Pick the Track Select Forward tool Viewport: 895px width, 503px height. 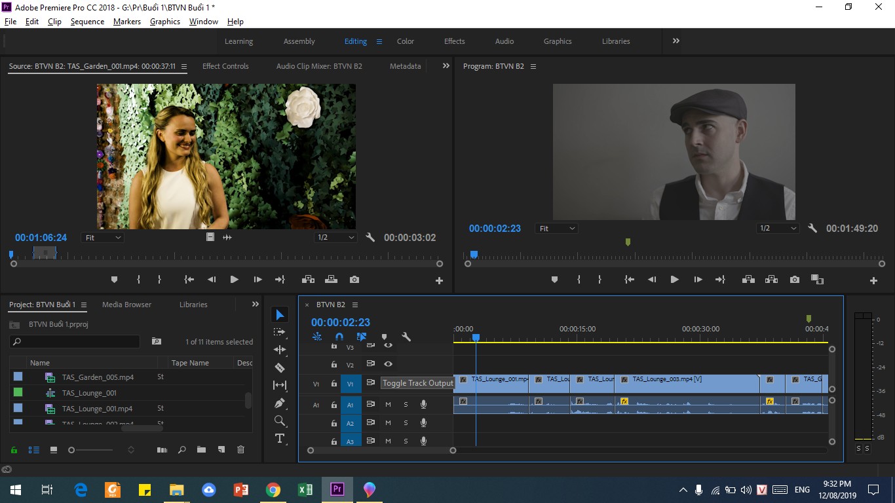pyautogui.click(x=280, y=332)
